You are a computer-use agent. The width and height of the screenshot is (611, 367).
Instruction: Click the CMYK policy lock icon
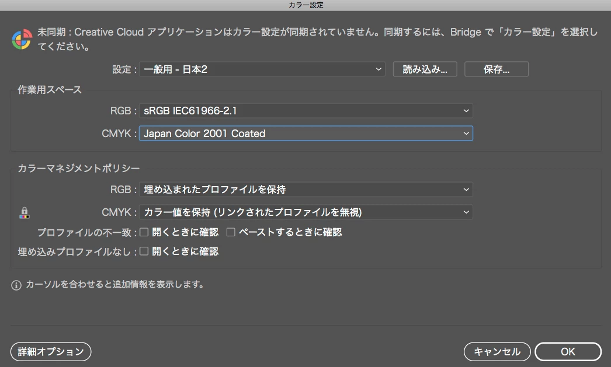click(x=24, y=213)
